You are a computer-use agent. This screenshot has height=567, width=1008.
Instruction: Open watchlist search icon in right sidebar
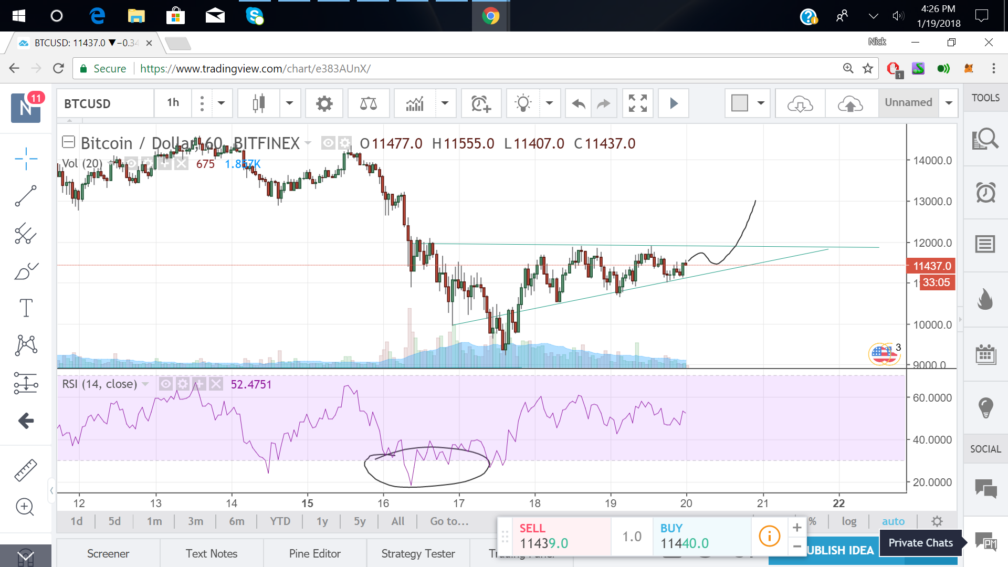pos(985,139)
